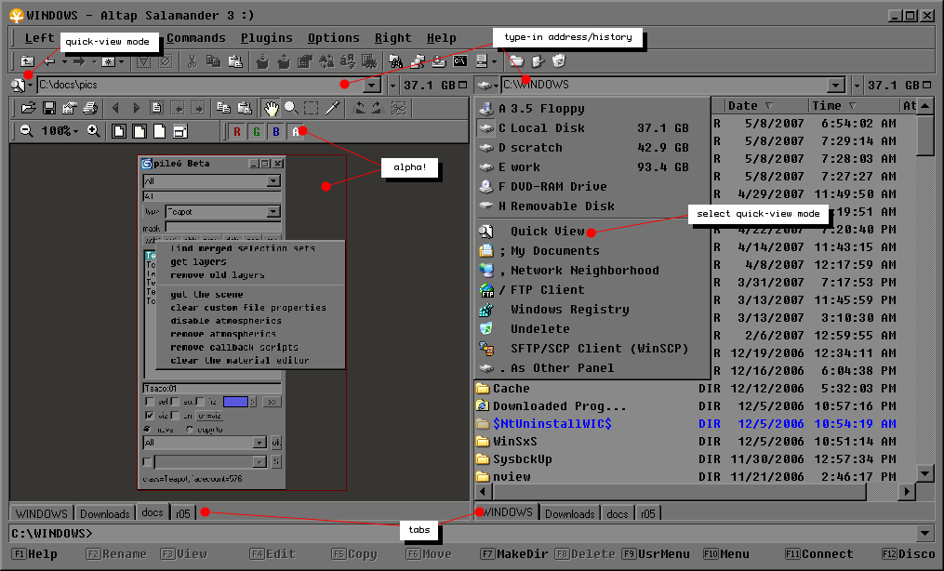Click the C:\WINDOWS> command line field
Viewport: 944px width, 571px height.
pos(463,534)
